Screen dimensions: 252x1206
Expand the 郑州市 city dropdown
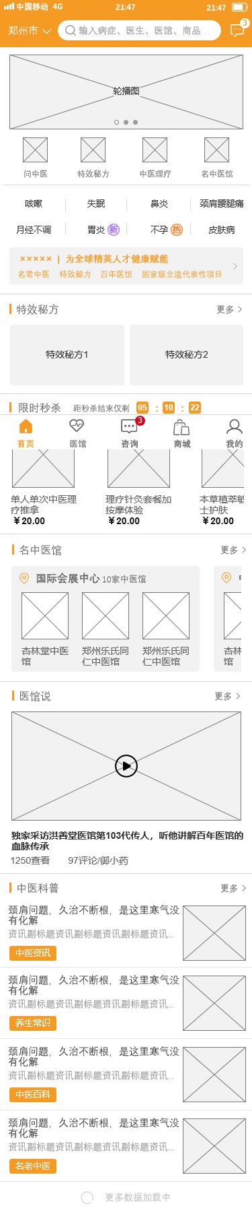pos(30,31)
